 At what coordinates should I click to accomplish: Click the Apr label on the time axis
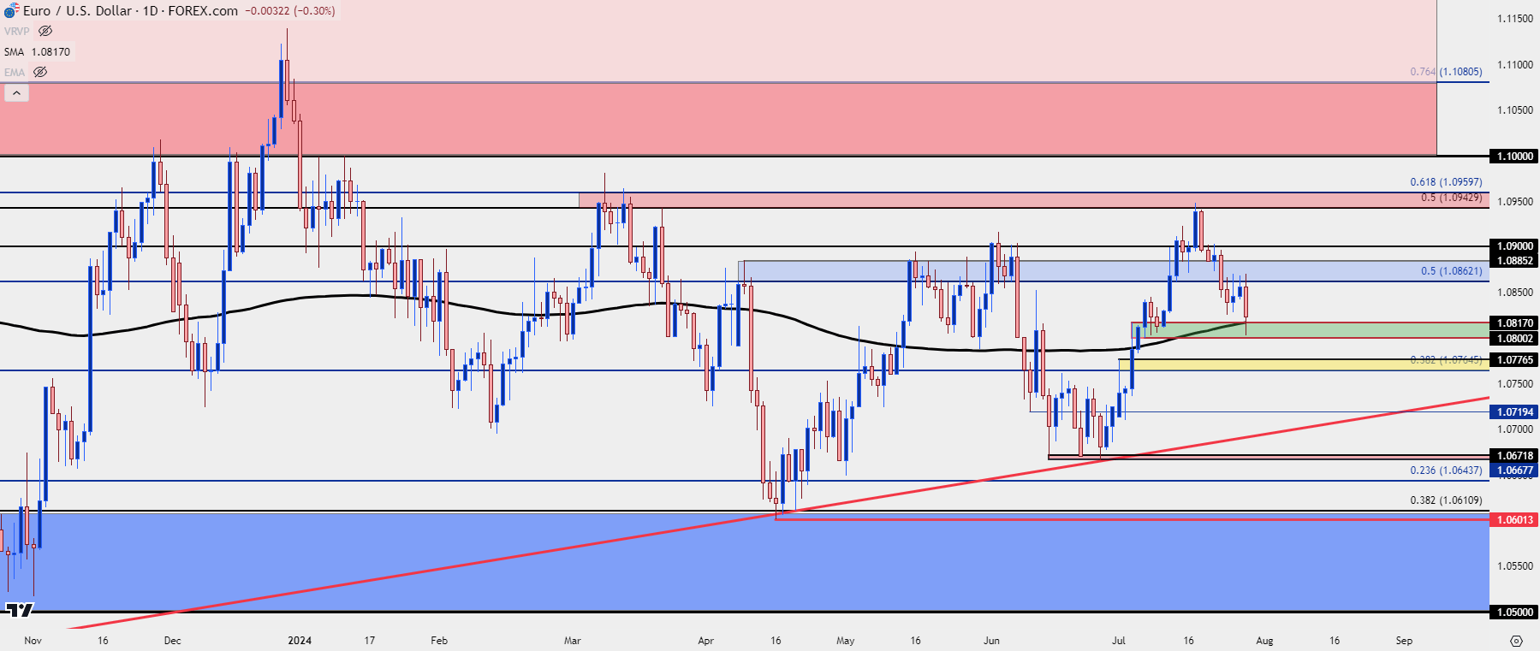(x=705, y=641)
